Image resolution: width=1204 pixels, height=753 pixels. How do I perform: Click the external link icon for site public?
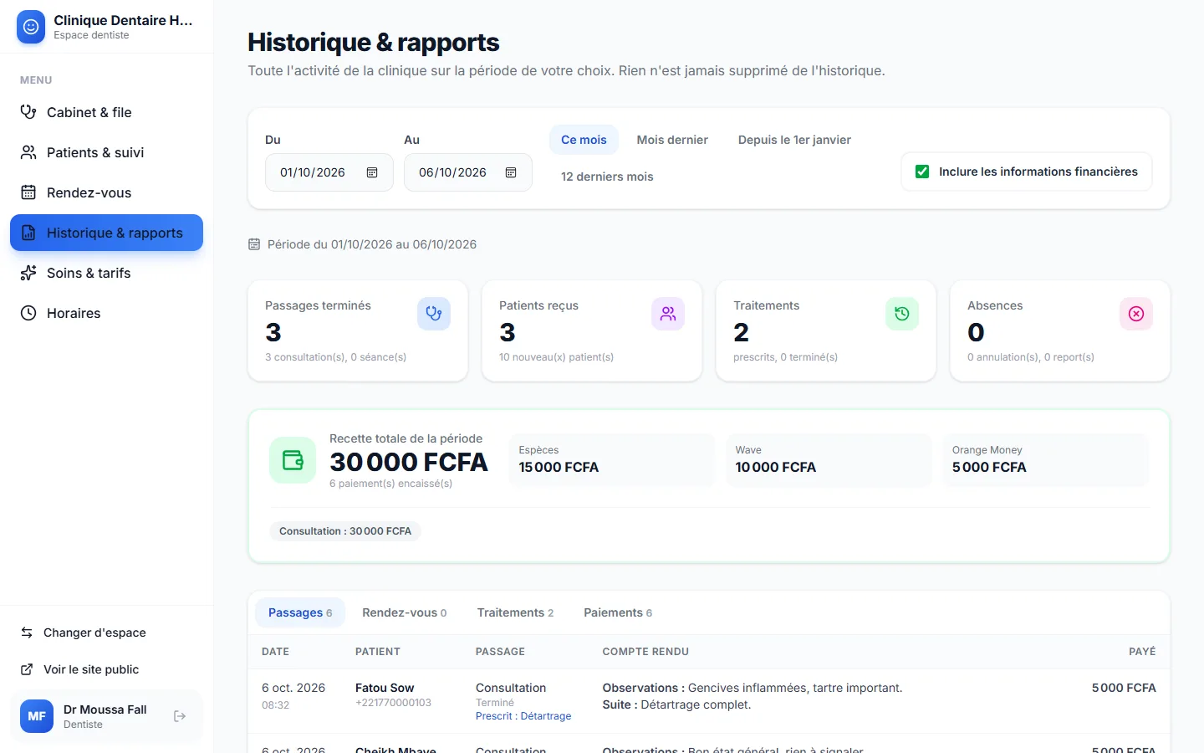27,669
